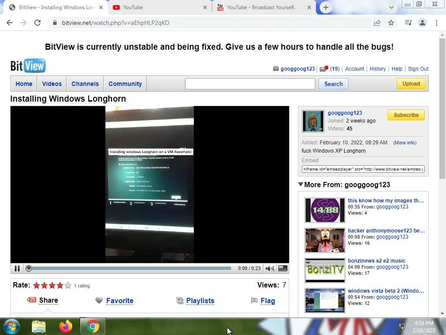The width and height of the screenshot is (446, 335).
Task: Open the Videos navigation item
Action: [52, 84]
